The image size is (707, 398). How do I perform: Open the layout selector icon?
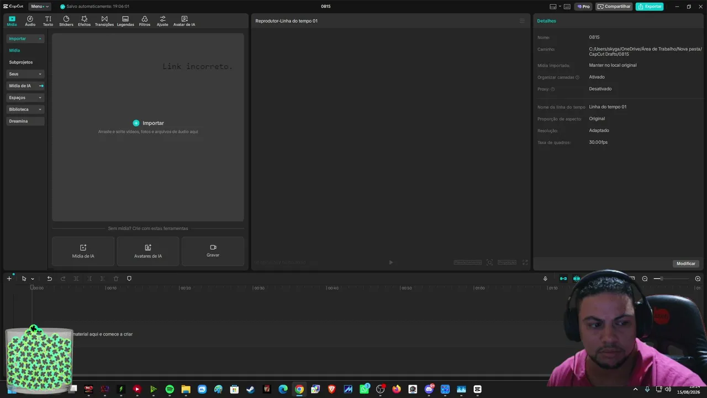553,7
